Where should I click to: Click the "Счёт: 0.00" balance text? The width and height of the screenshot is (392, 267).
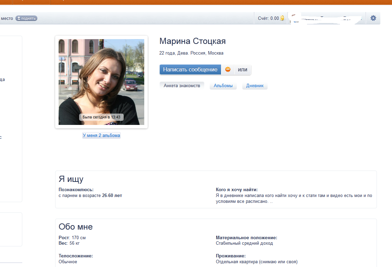pos(268,19)
